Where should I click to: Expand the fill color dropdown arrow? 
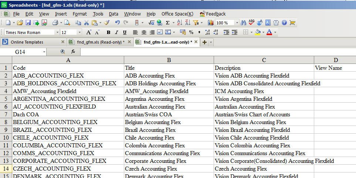(263, 32)
